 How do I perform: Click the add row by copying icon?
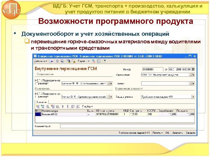tap(43, 106)
